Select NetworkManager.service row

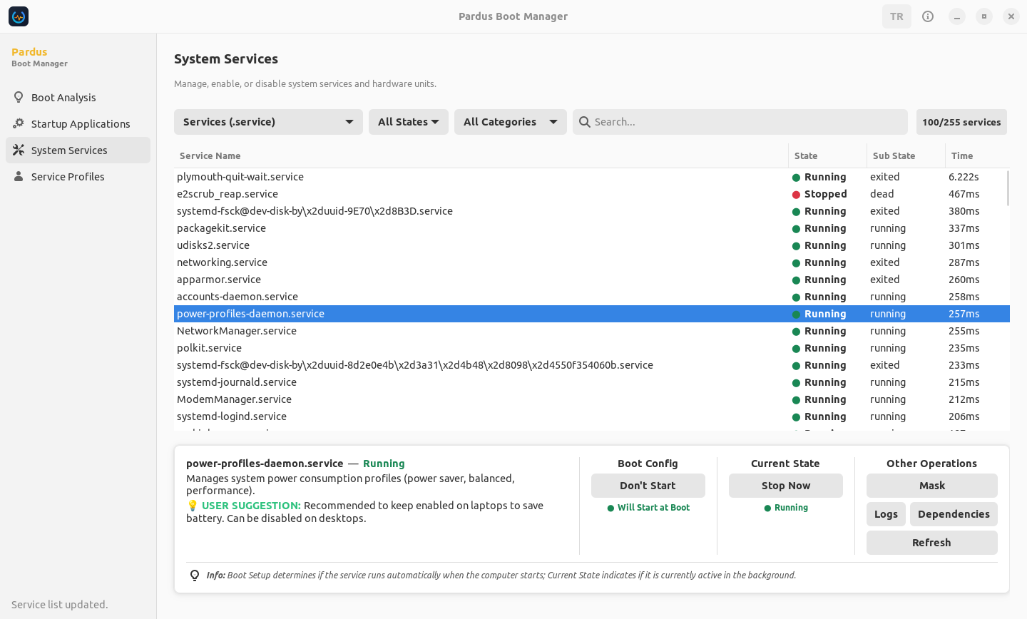[x=592, y=331]
